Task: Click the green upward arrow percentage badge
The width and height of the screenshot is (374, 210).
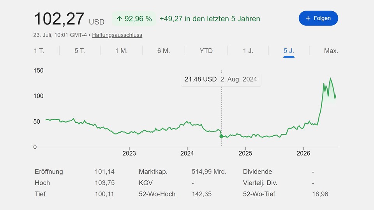Action: (134, 19)
